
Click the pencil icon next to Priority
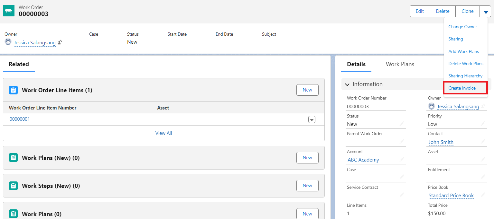[483, 124]
